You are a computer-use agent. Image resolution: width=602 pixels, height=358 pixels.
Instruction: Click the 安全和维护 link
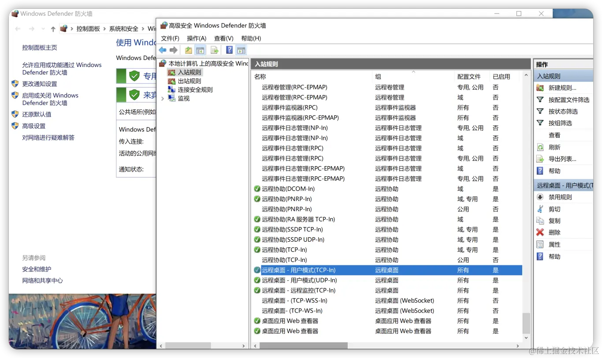[x=37, y=269]
